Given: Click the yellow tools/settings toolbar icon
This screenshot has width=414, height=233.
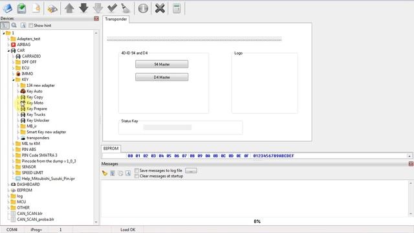Looking at the screenshot, I should point(52,8).
